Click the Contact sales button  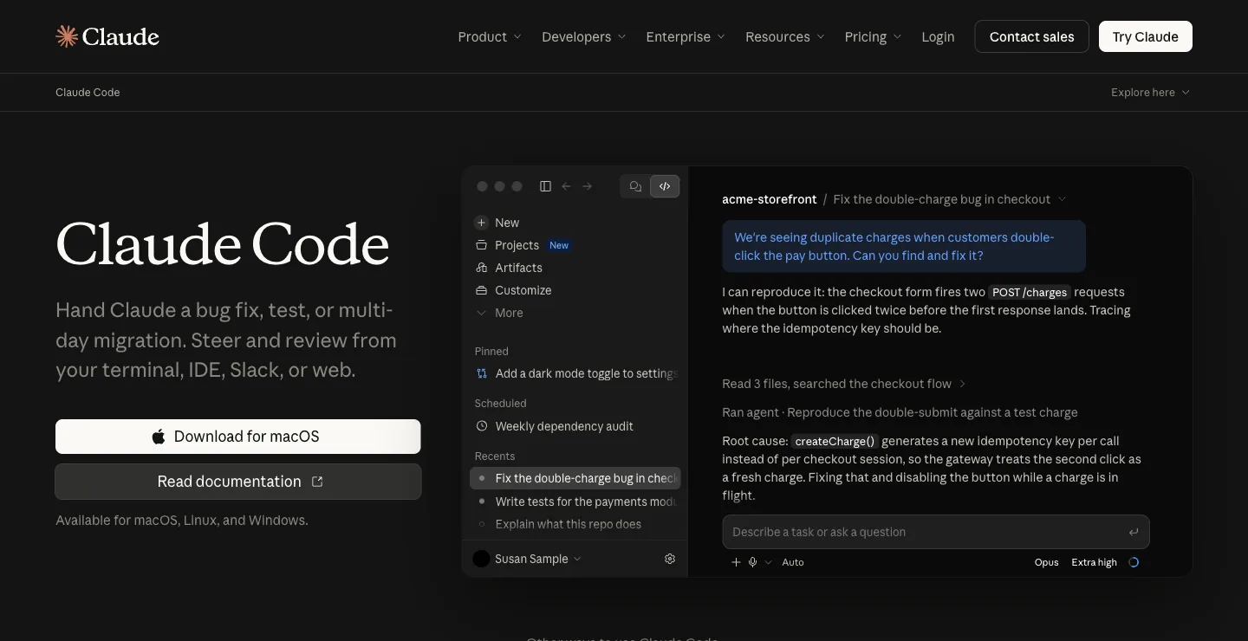click(1031, 36)
